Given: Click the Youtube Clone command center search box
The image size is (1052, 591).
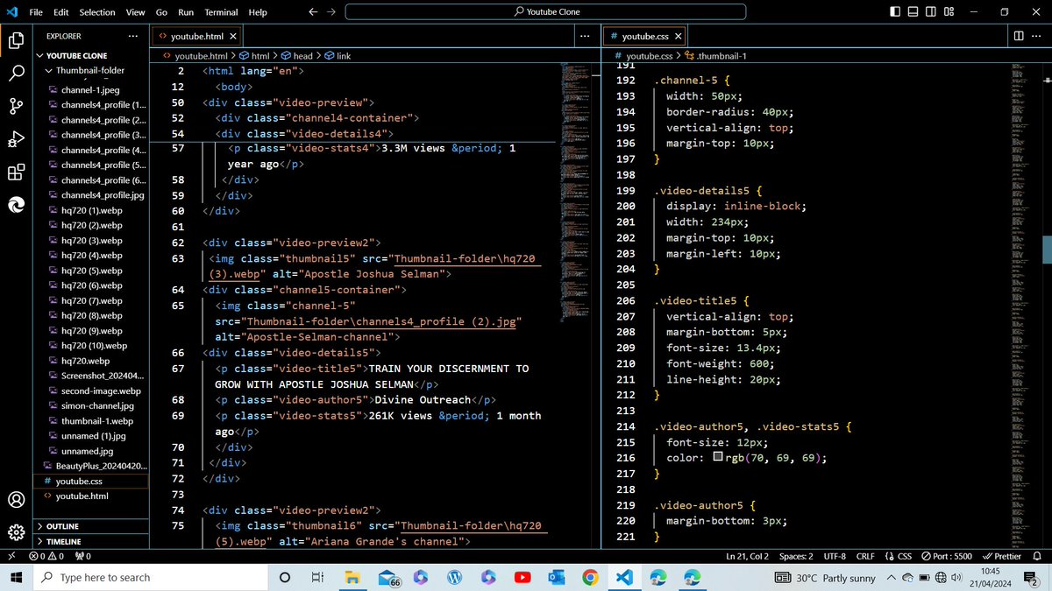Looking at the screenshot, I should pos(545,12).
